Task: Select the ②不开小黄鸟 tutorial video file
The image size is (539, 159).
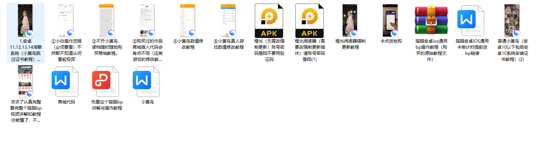Action: [x=107, y=20]
